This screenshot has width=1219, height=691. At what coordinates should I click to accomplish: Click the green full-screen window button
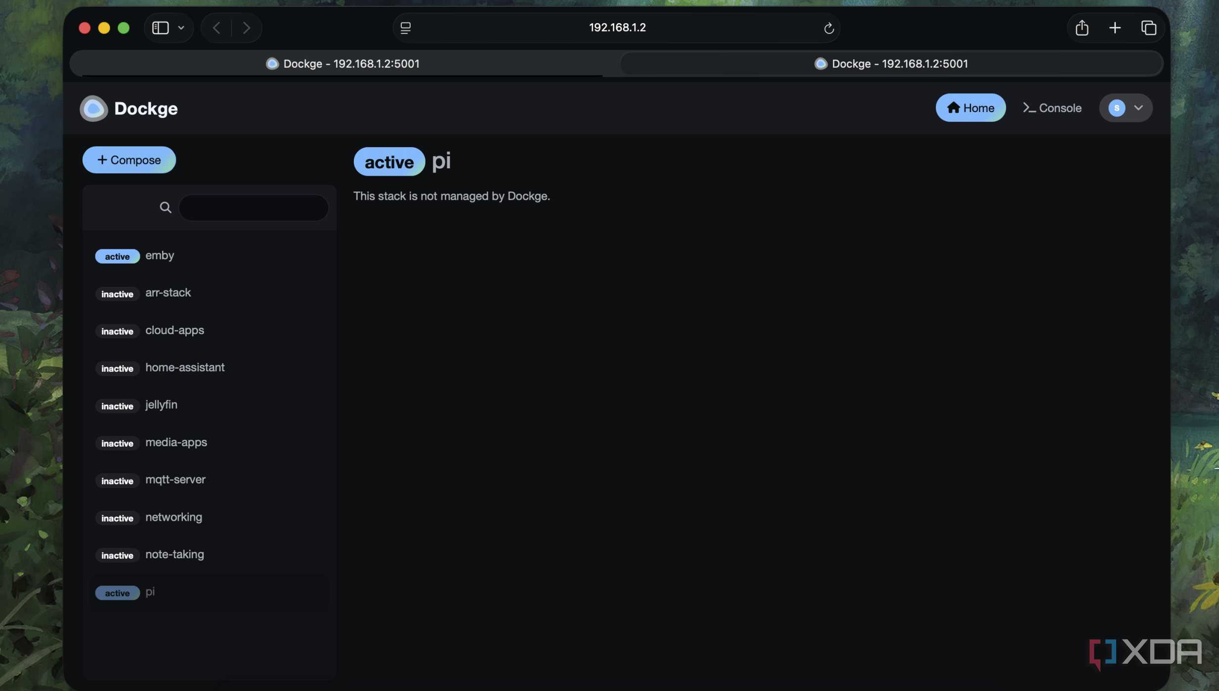124,28
